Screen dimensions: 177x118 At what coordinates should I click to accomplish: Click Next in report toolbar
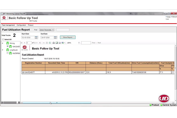coord(99,43)
